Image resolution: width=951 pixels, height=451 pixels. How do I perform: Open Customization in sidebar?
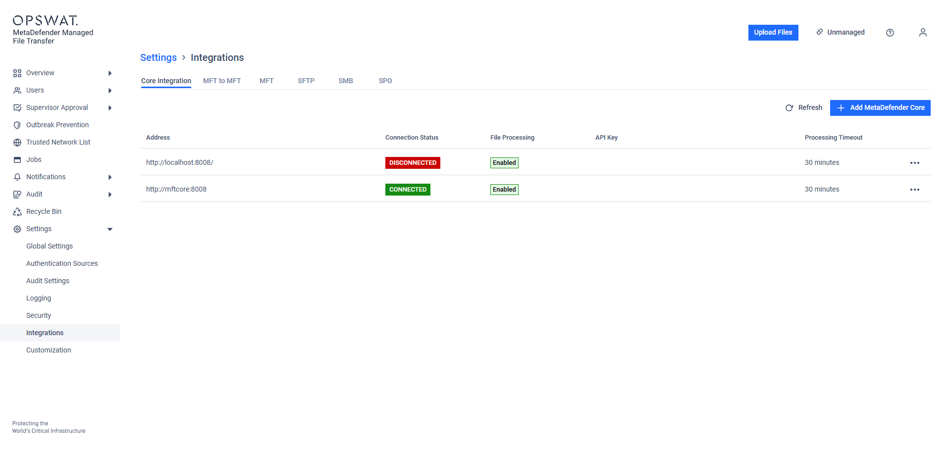pyautogui.click(x=49, y=350)
